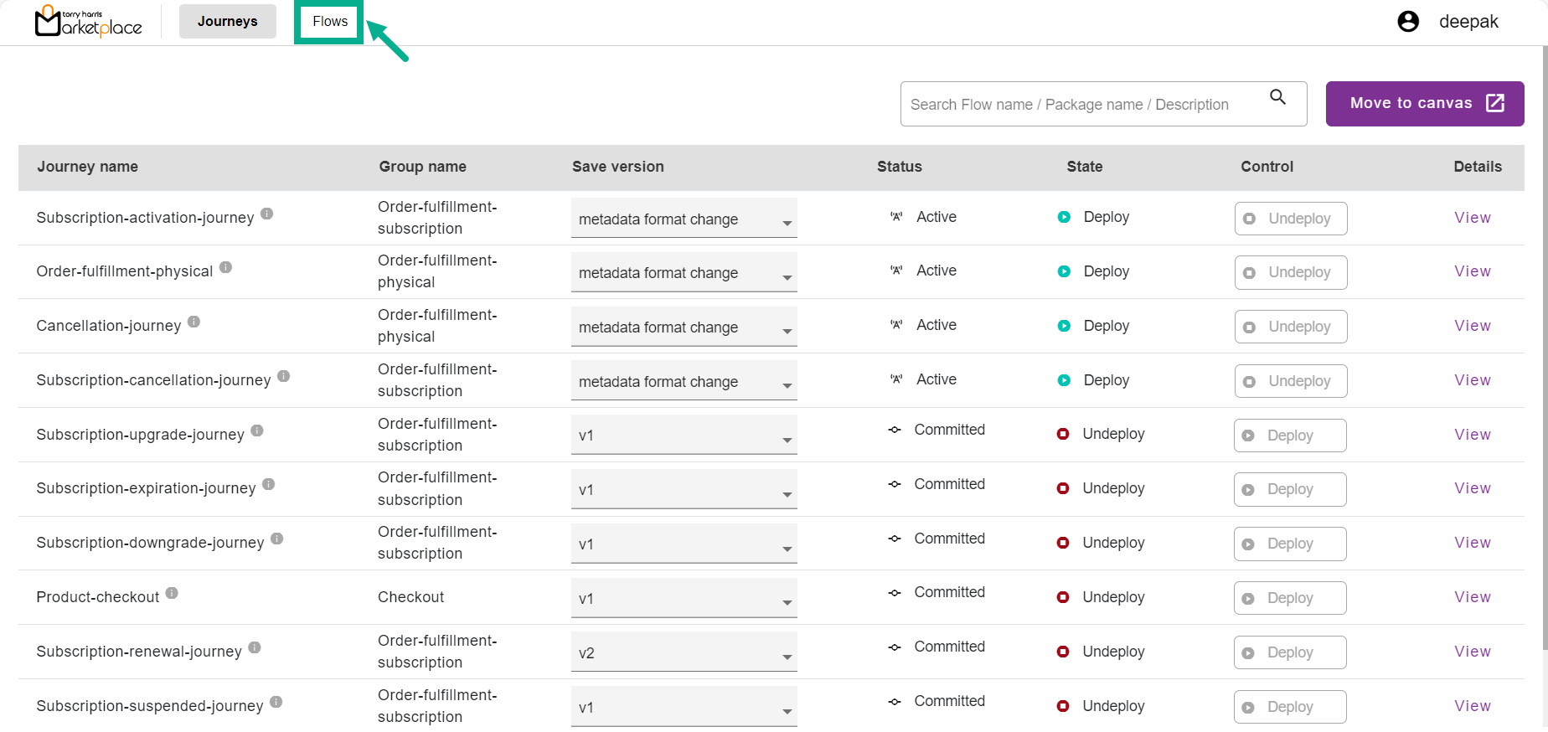Screen dimensions: 1548x732
Task: Open info icon next to Cancellation-journey
Action: point(193,322)
